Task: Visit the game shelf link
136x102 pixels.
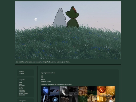Action: (22, 92)
